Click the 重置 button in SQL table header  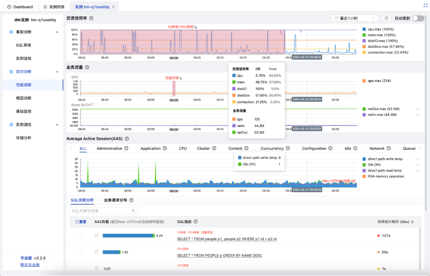[80, 222]
